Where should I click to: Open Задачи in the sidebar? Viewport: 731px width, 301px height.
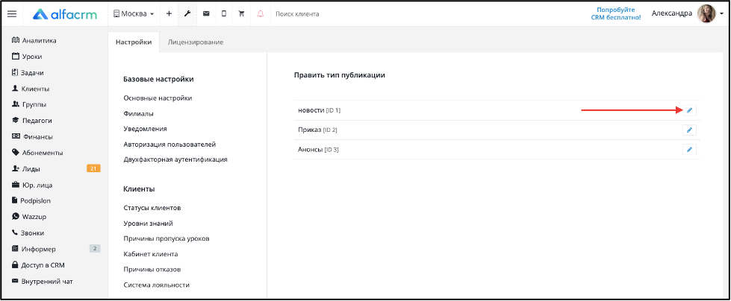tap(28, 73)
